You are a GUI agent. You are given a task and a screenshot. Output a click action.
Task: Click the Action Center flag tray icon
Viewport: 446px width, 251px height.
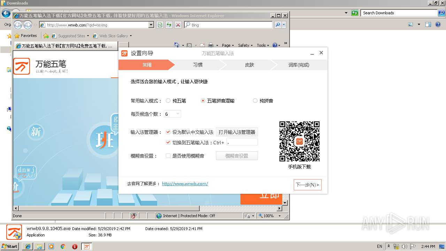tap(413, 246)
